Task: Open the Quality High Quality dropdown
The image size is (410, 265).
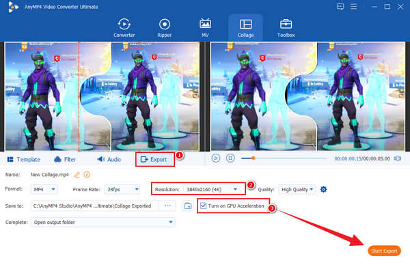Action: pyautogui.click(x=297, y=189)
